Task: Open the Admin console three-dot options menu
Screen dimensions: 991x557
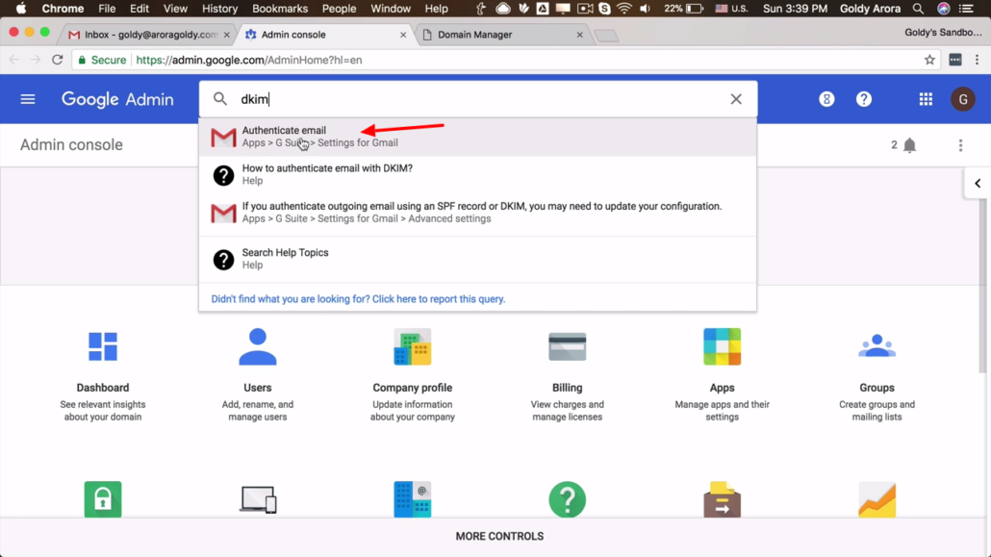Action: coord(960,145)
